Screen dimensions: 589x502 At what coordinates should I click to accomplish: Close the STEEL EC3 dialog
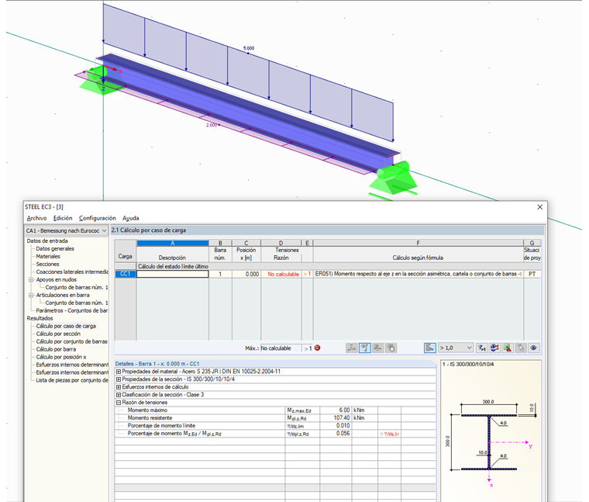click(x=540, y=207)
